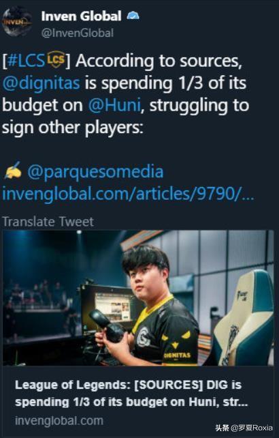Click the gaming chair in the card photo
Viewport: 279px width, 438px height.
point(244,318)
